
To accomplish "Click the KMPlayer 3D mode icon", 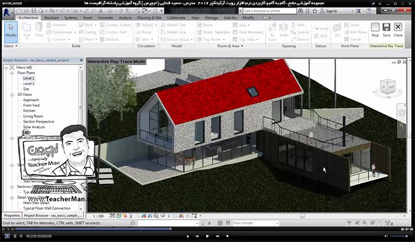I will click(x=7, y=236).
